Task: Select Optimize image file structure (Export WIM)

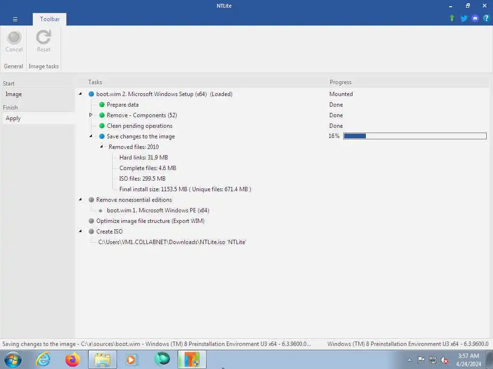Action: 150,221
